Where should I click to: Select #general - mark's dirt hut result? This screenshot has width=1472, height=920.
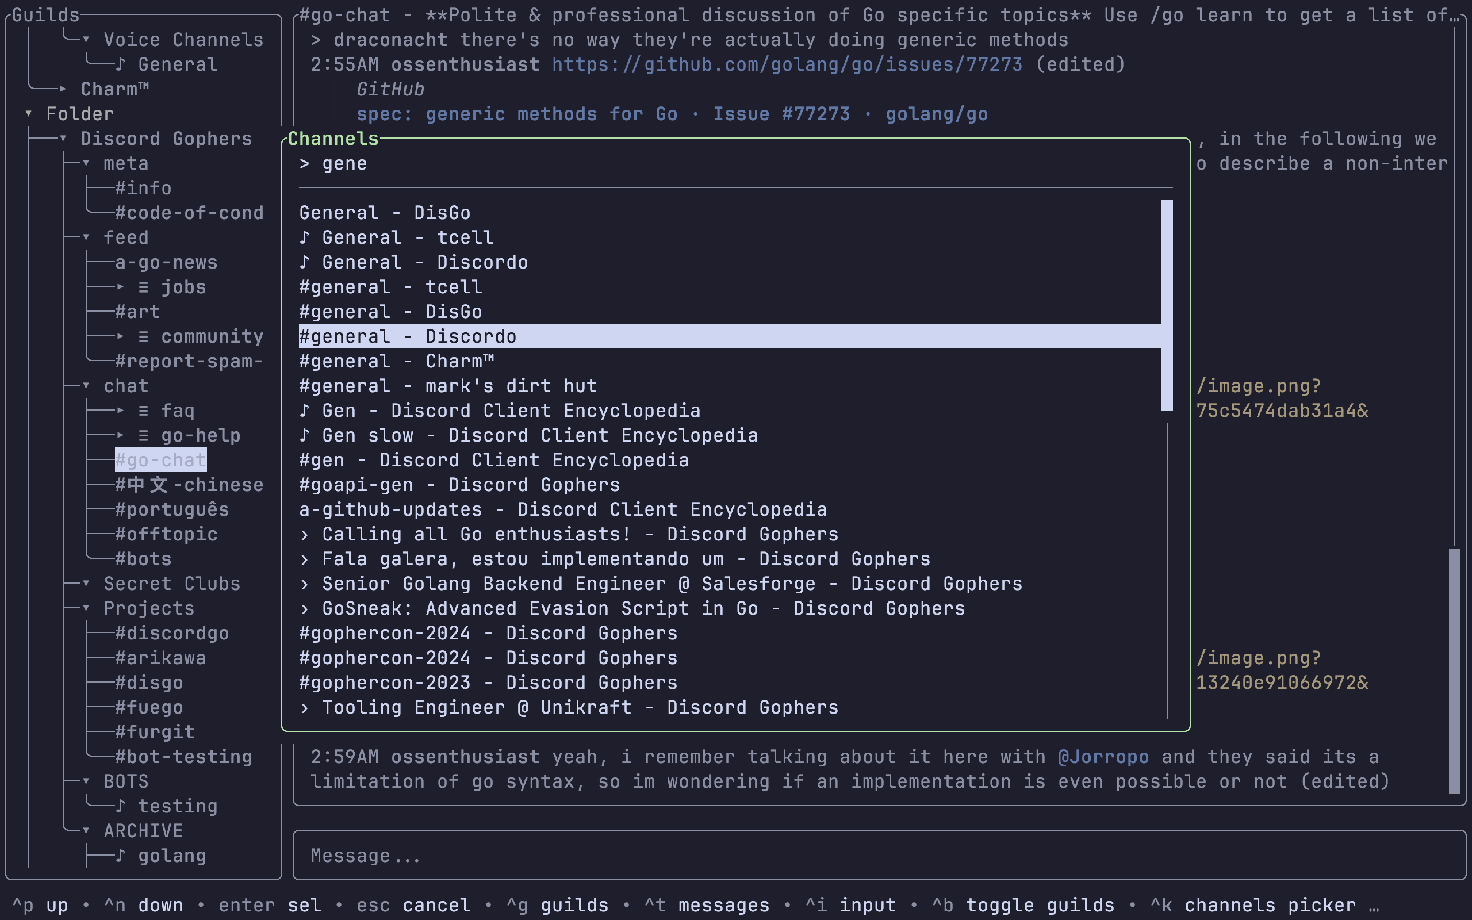point(730,386)
